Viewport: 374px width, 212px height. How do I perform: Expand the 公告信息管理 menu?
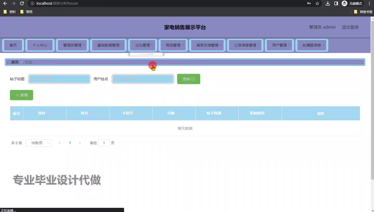245,45
